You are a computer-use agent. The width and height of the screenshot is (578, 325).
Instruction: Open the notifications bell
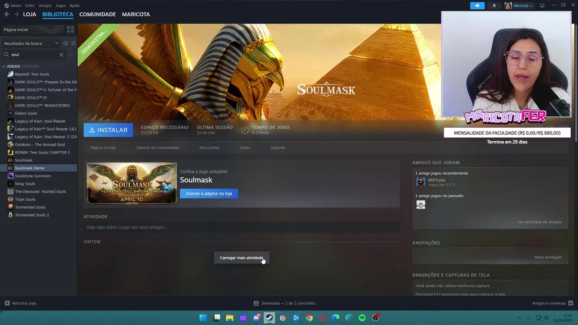click(494, 5)
